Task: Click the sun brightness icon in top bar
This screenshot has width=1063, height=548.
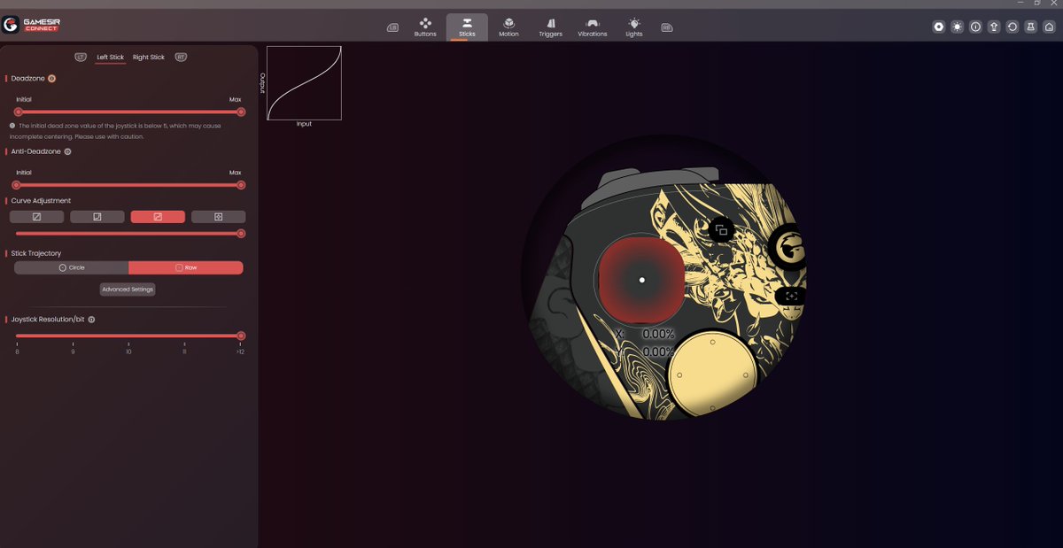Action: 958,27
